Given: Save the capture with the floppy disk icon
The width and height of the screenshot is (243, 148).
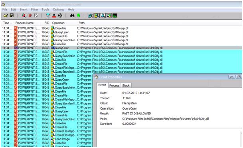Looking at the screenshot, I should click(x=12, y=15).
